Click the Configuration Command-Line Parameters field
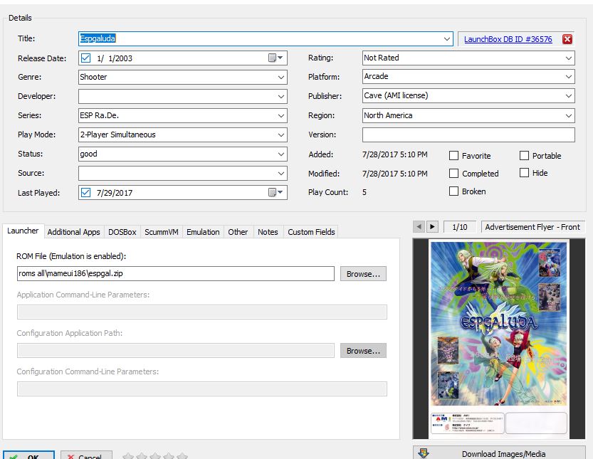 (202, 389)
